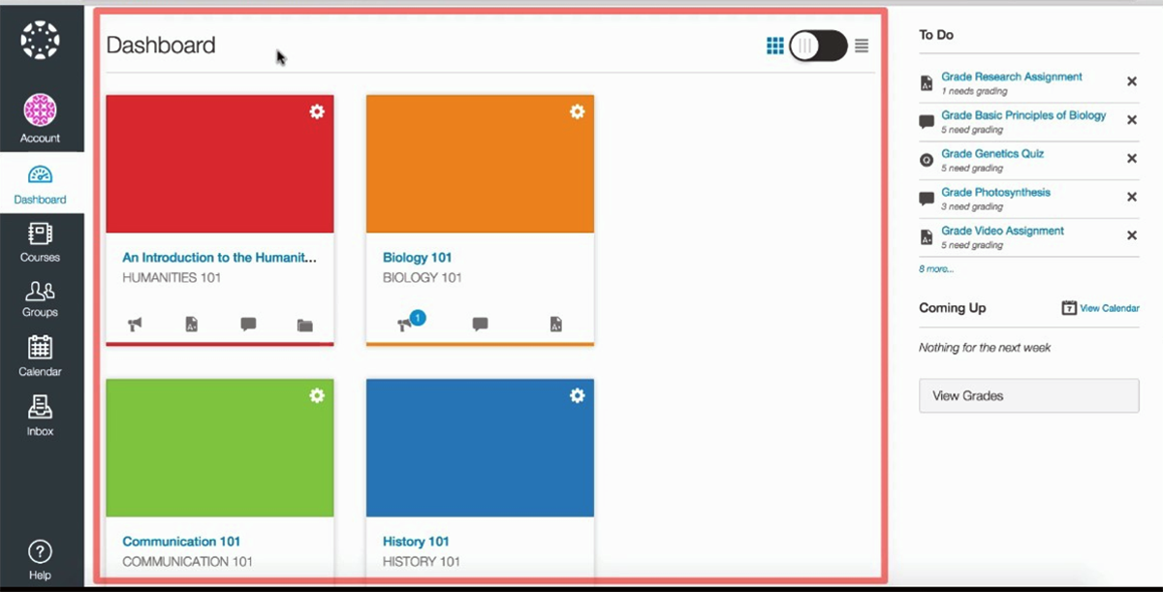Open Inbox in the sidebar
Screen dimensions: 1163x592
[x=41, y=416]
